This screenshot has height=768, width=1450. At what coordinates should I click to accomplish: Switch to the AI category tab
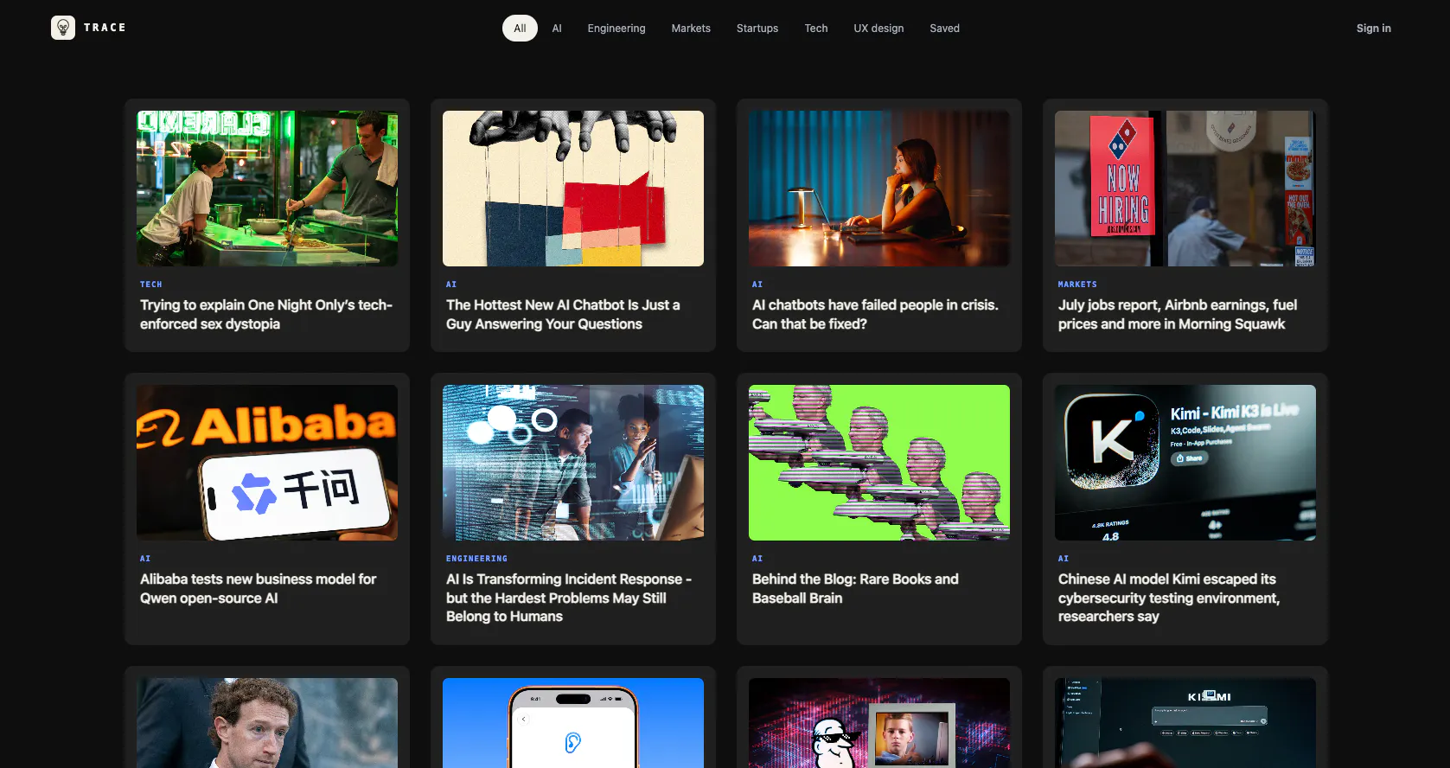[557, 29]
